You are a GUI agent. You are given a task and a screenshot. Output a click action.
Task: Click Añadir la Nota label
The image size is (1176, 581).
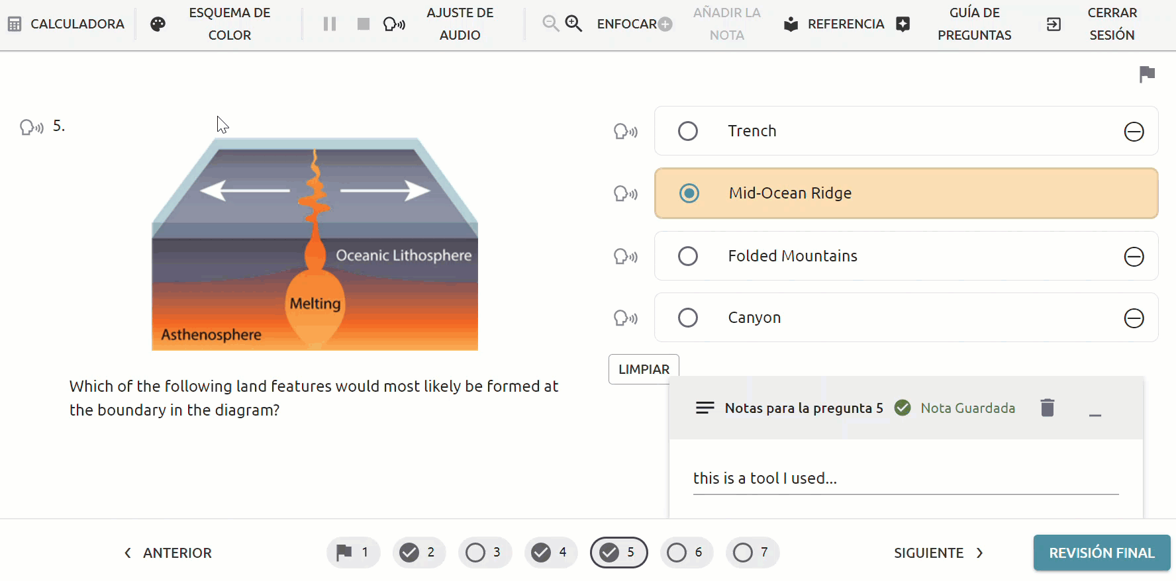coord(726,24)
